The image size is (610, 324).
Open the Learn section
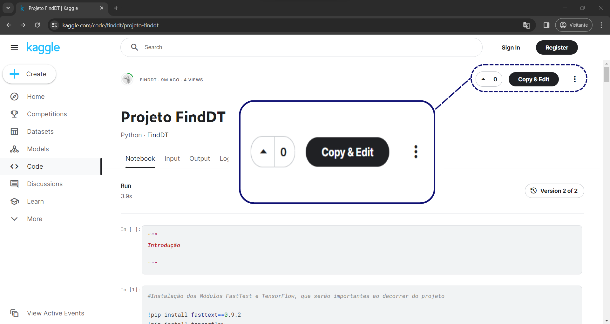tap(35, 201)
